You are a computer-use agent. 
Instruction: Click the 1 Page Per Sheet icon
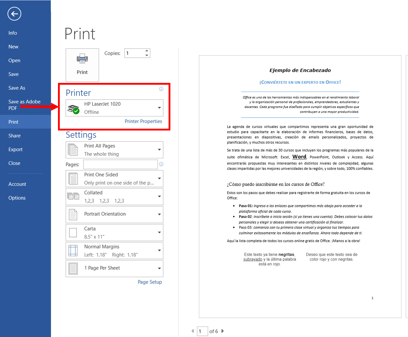73,268
